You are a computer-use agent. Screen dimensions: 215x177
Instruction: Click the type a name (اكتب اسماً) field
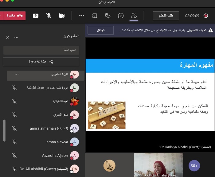coord(41,50)
